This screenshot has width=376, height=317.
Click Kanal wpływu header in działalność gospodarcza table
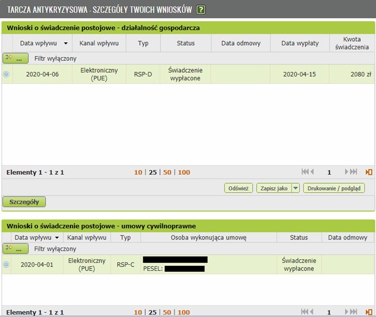click(x=99, y=43)
